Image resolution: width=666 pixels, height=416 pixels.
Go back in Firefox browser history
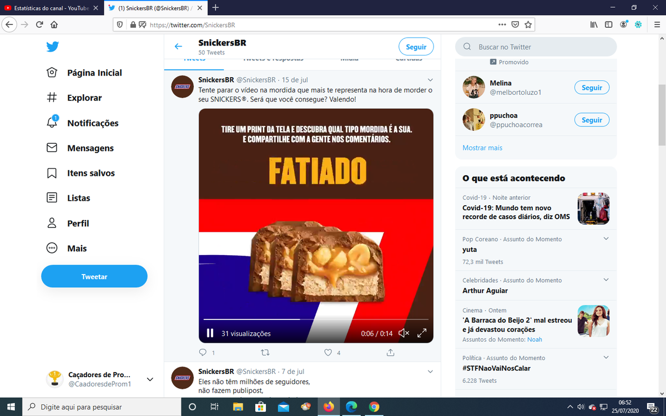[x=10, y=24]
